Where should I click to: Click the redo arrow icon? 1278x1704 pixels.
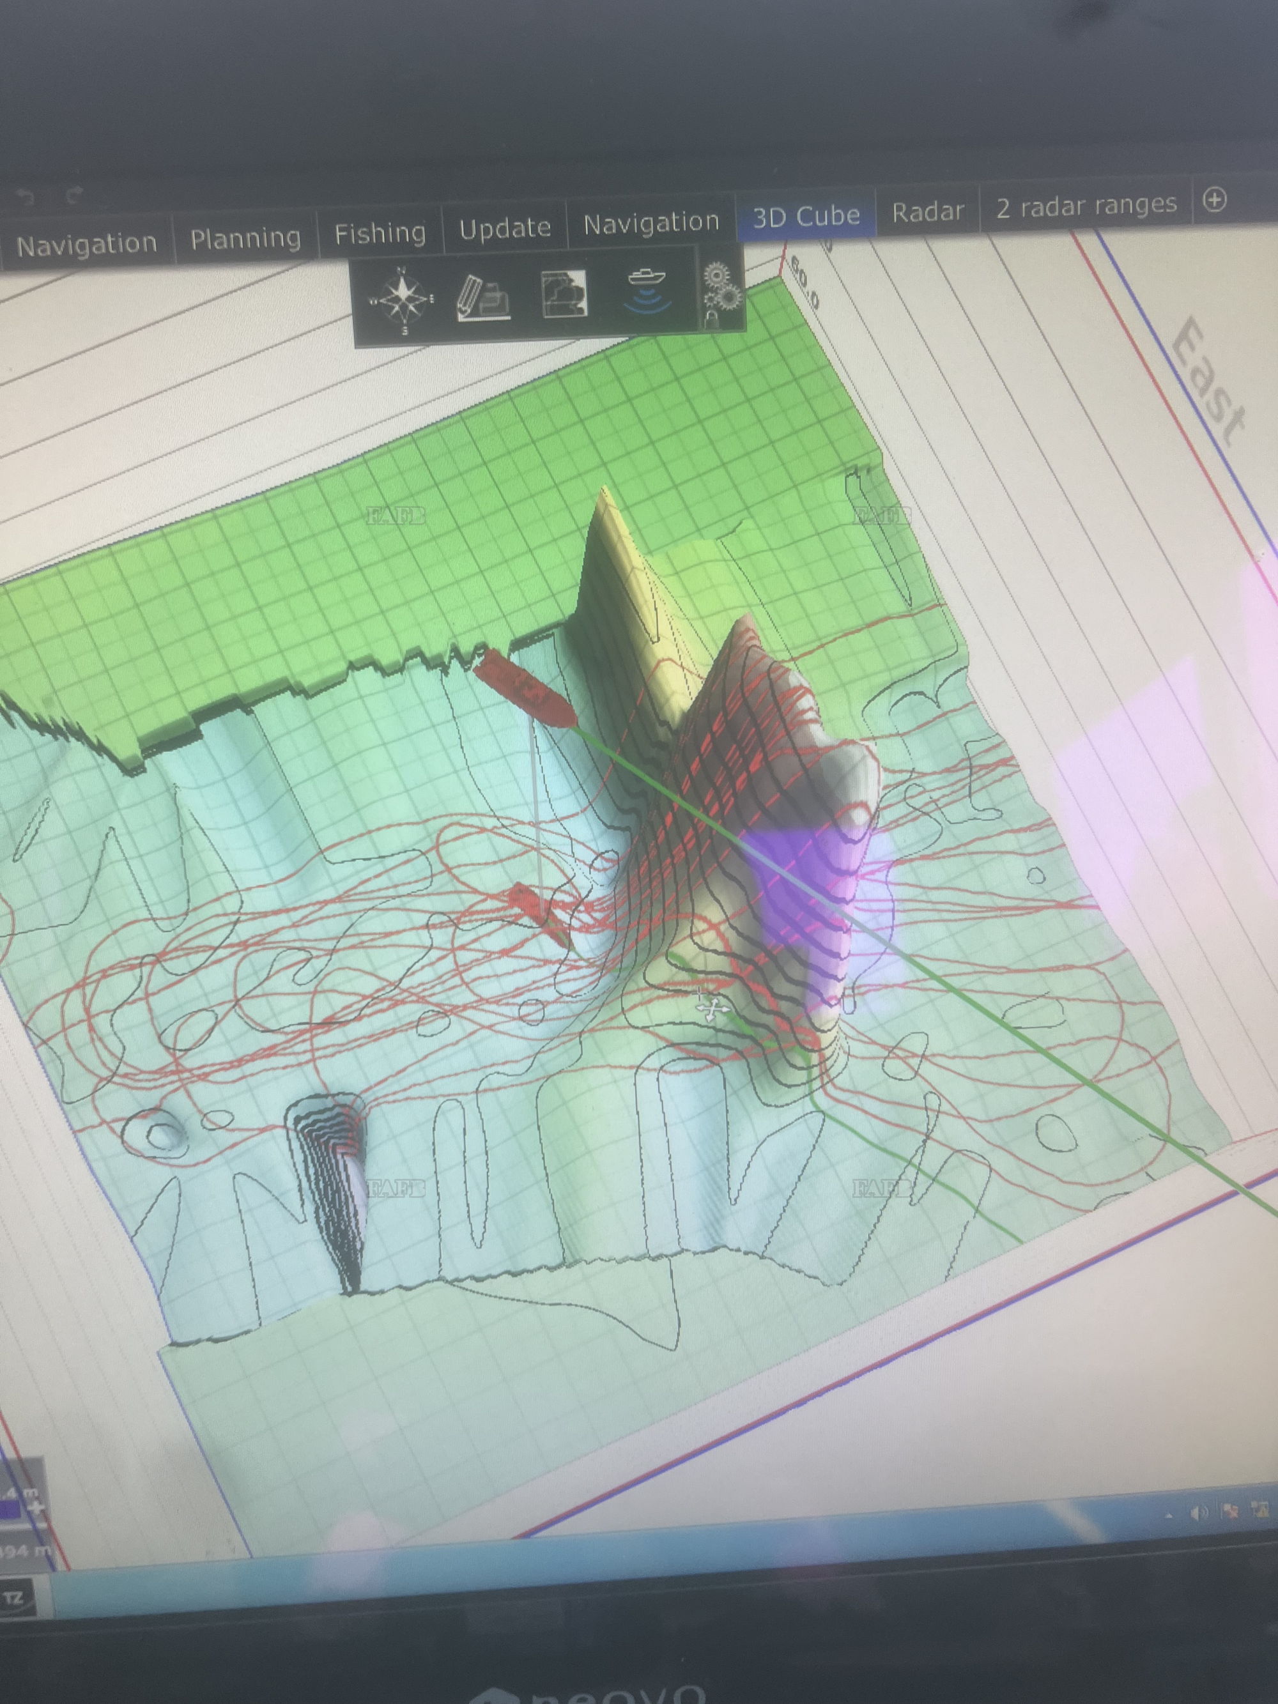coord(74,196)
